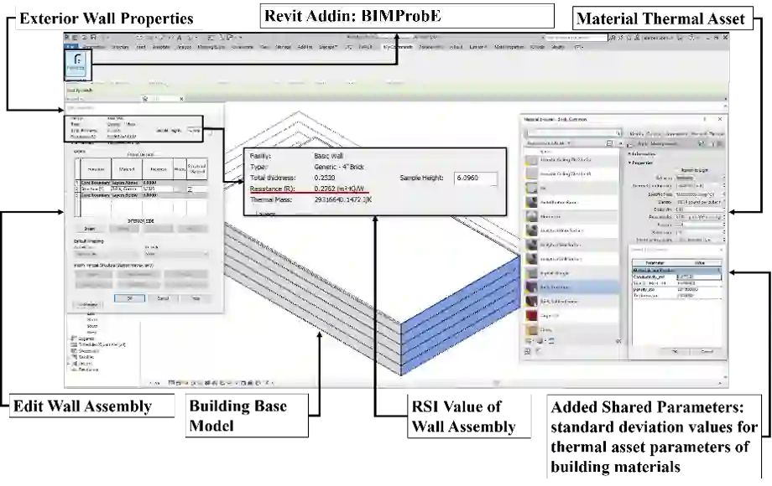Select Families in the Project Browser

(x=86, y=357)
